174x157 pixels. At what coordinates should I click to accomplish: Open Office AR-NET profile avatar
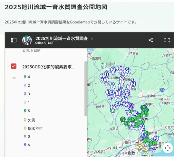pos(27,40)
